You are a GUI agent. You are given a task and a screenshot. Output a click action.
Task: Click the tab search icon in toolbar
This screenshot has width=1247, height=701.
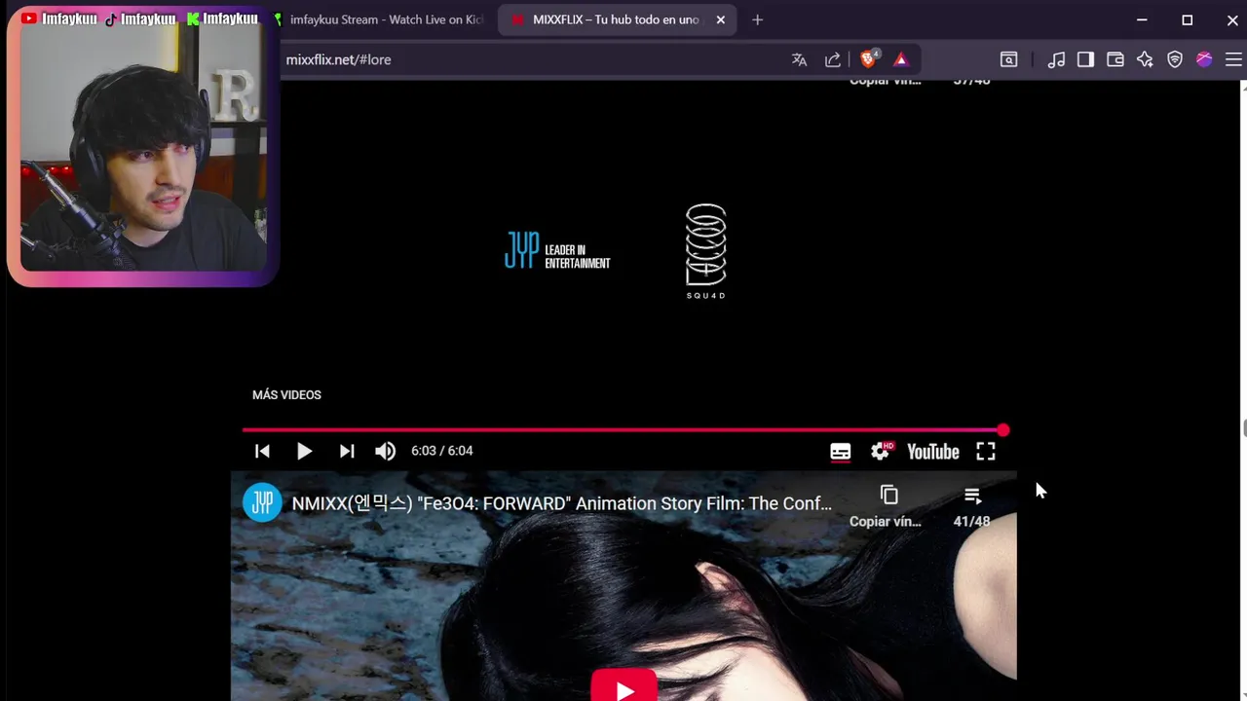(1009, 59)
